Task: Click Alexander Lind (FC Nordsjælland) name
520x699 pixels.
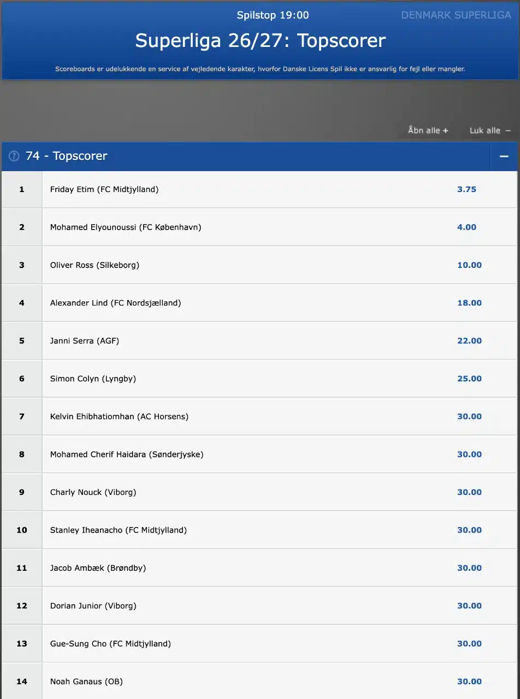Action: [115, 303]
